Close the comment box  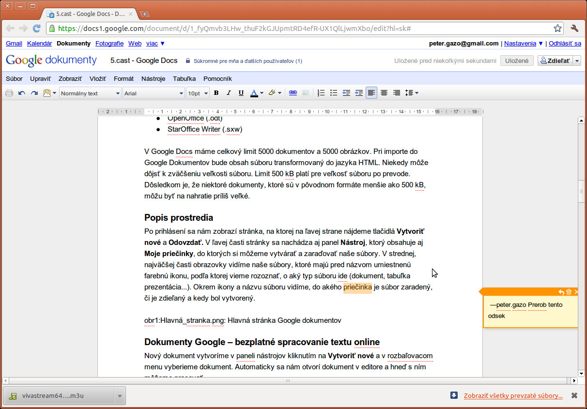pos(576,292)
